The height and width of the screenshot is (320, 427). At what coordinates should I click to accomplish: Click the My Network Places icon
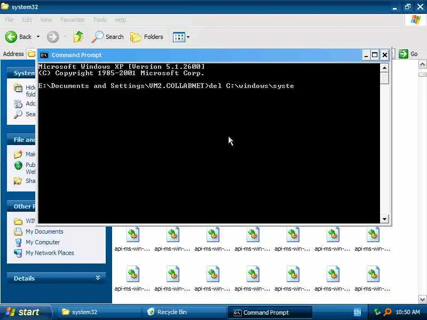(x=18, y=253)
